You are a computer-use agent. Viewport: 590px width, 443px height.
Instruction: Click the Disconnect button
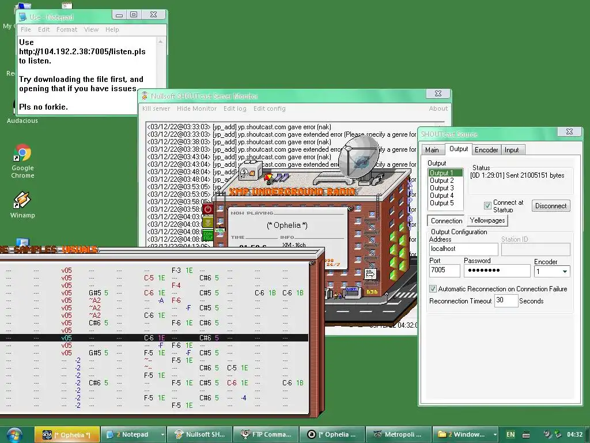(x=551, y=206)
